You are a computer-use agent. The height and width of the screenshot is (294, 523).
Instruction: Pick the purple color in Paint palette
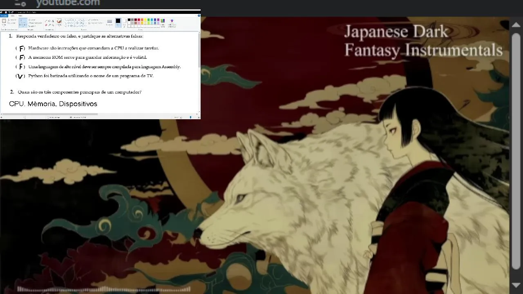(x=158, y=20)
